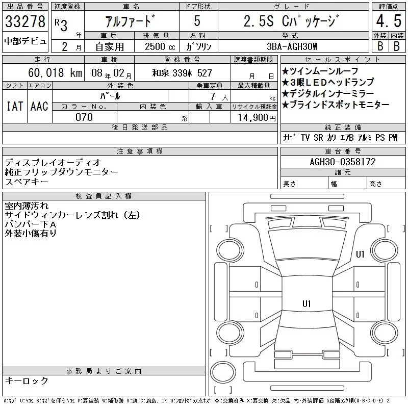Image resolution: width=408 pixels, height=408 pixels.
Task: Select exterior color パール
Action: pos(110,96)
